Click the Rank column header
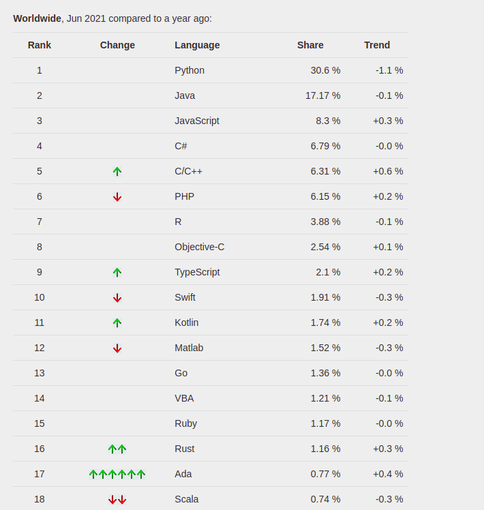The image size is (484, 510). click(x=40, y=45)
